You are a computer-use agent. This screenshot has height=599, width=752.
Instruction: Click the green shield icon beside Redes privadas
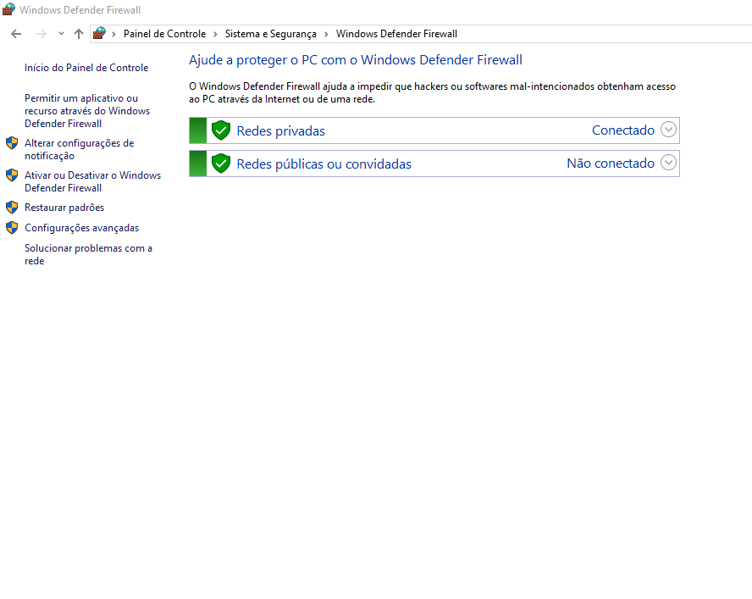click(221, 130)
